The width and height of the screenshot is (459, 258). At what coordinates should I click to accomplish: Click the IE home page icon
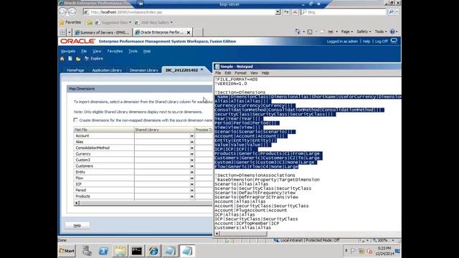click(298, 32)
